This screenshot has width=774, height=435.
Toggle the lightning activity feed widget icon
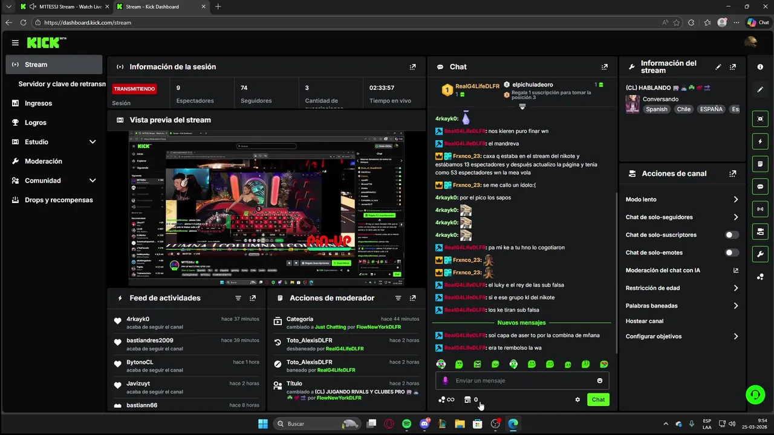760,141
